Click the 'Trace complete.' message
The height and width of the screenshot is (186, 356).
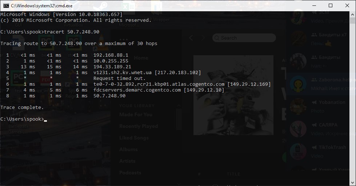click(22, 107)
